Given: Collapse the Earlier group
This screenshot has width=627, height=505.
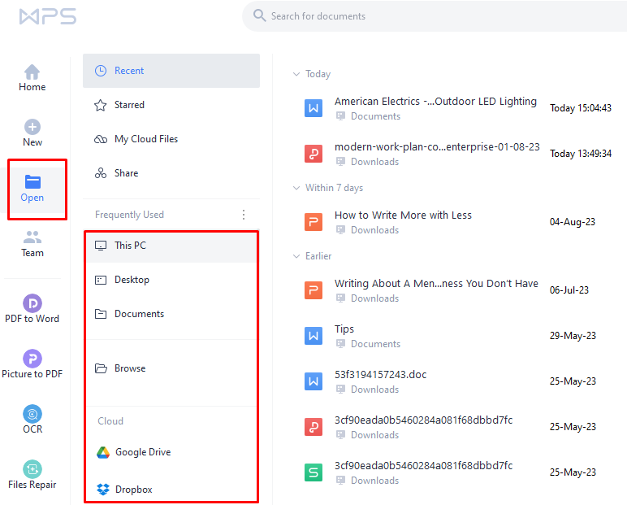Looking at the screenshot, I should (x=296, y=256).
